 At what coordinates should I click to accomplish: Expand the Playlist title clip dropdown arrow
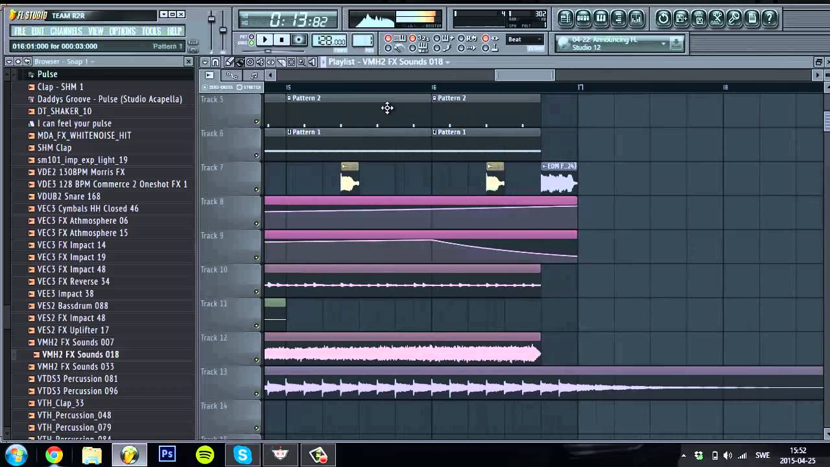point(447,62)
